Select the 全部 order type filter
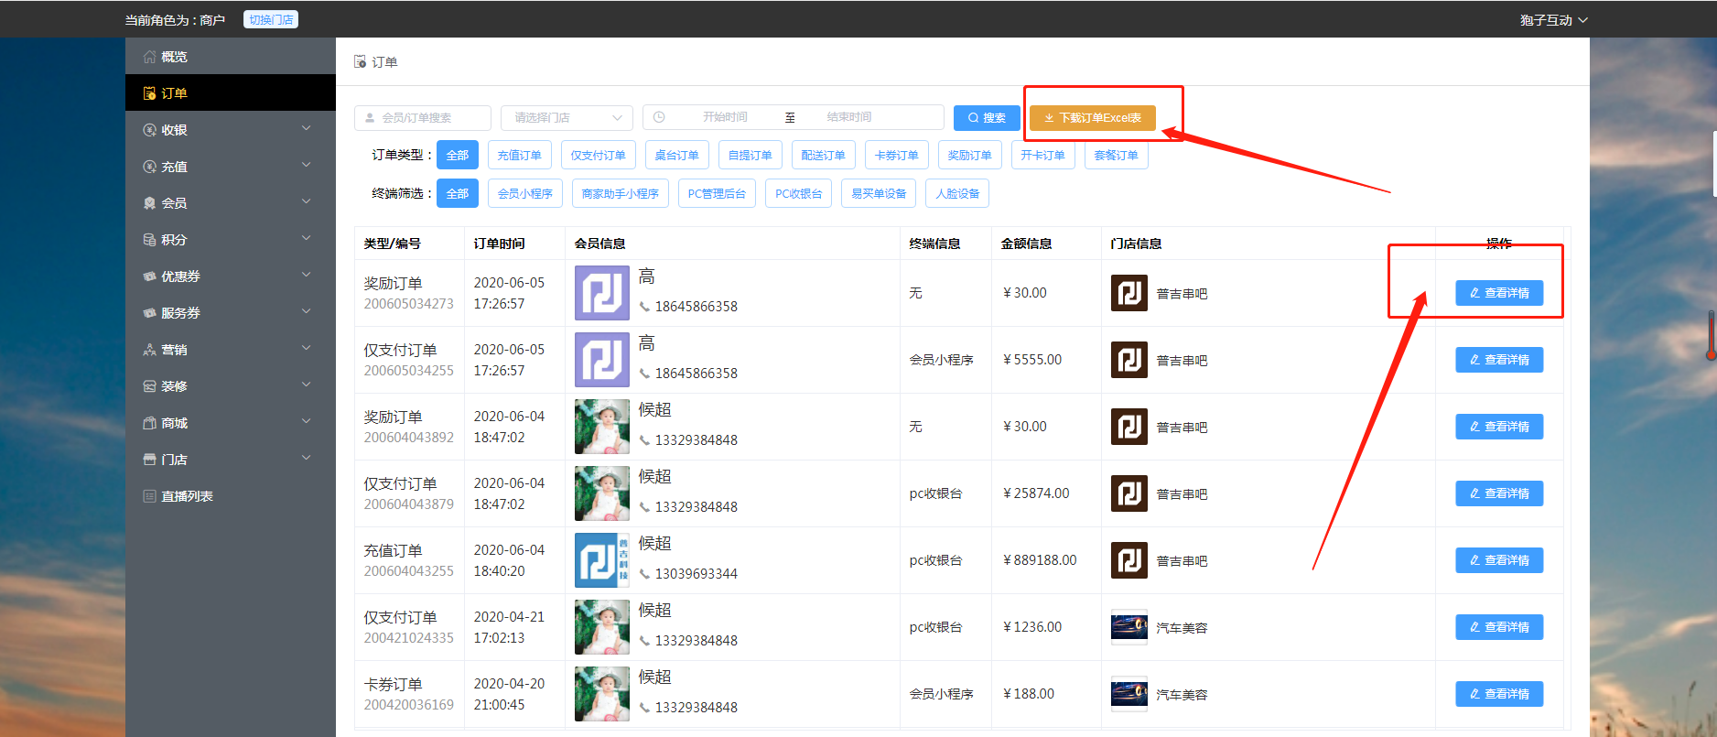 coord(458,156)
